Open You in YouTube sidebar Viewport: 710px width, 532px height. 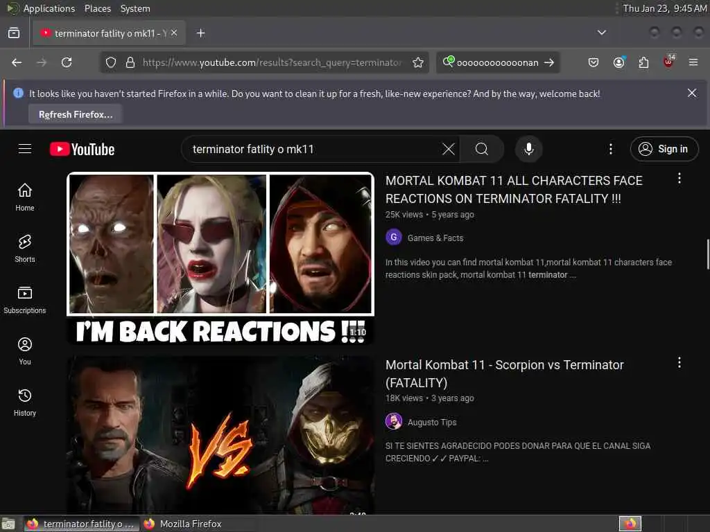point(25,351)
